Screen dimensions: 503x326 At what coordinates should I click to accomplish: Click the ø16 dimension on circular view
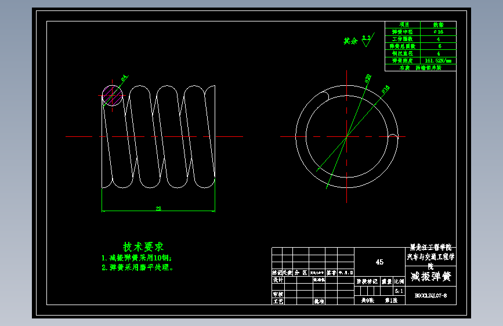click(386, 89)
